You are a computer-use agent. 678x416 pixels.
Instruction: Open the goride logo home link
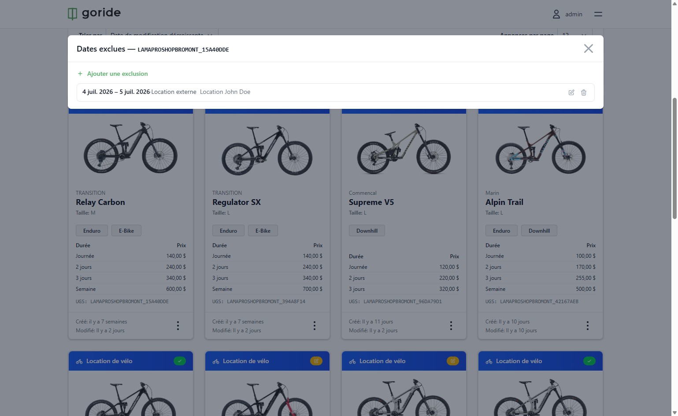[x=94, y=14]
